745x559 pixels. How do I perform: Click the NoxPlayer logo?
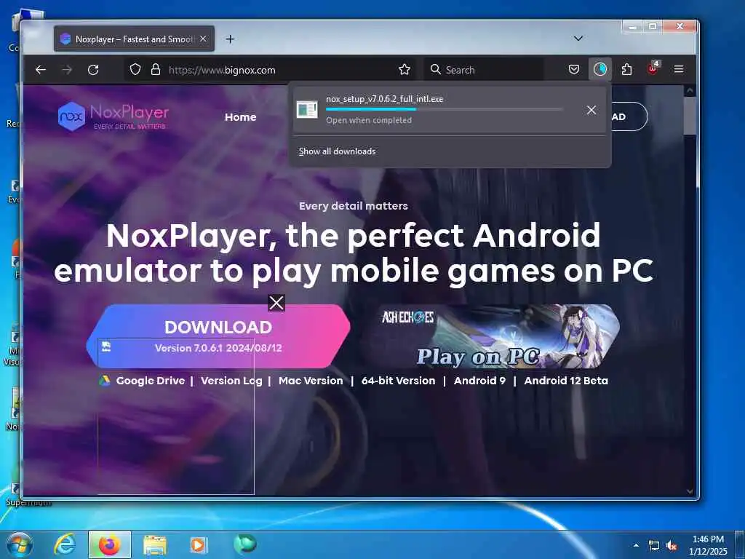point(113,116)
